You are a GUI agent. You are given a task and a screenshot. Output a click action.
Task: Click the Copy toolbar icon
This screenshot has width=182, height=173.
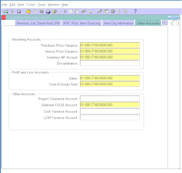click(x=71, y=11)
